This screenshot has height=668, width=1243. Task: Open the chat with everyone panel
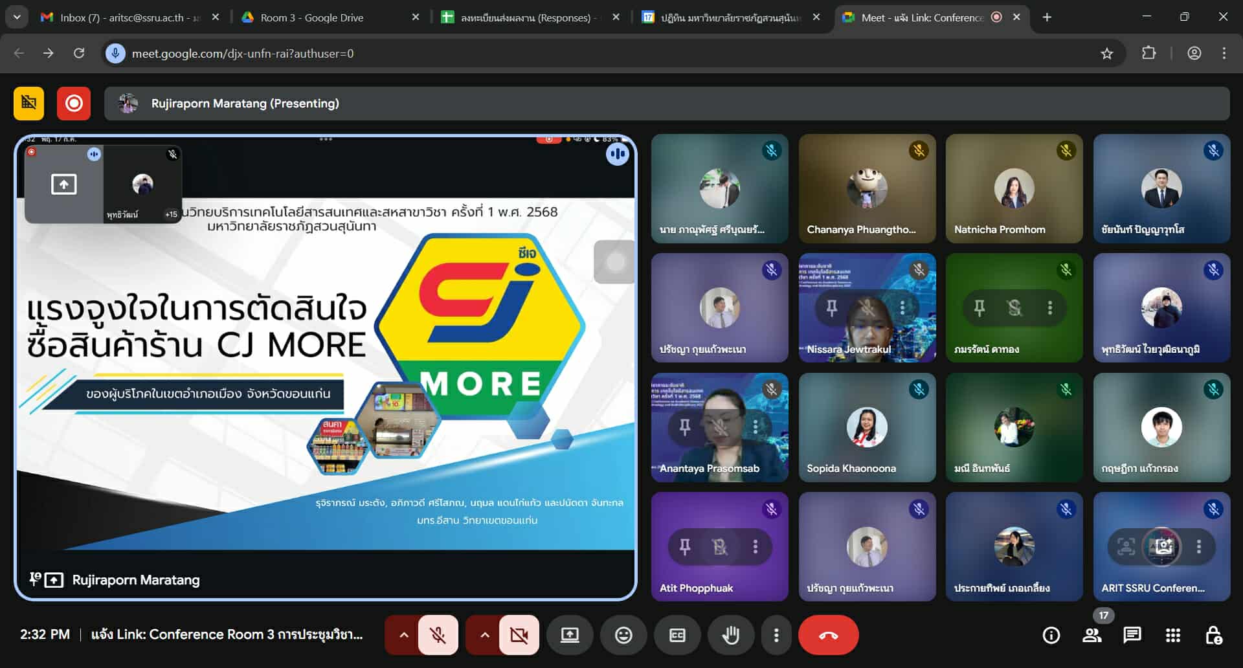[x=1132, y=635]
